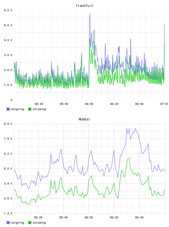Click the Mumbai Incoming green legend swatch

[x=30, y=223]
